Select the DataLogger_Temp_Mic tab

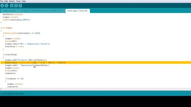pos(78,11)
